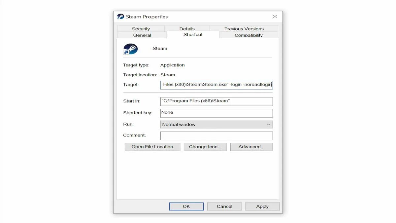Click the Apply button
This screenshot has width=396, height=223.
click(262, 206)
